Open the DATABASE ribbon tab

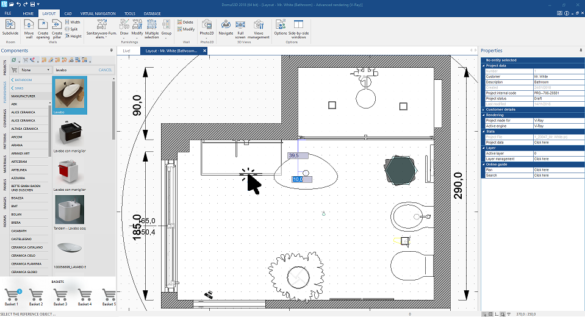tap(153, 13)
